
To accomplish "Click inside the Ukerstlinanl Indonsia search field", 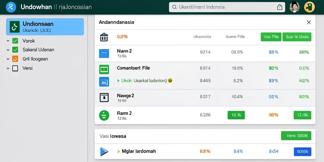I will click(227, 7).
